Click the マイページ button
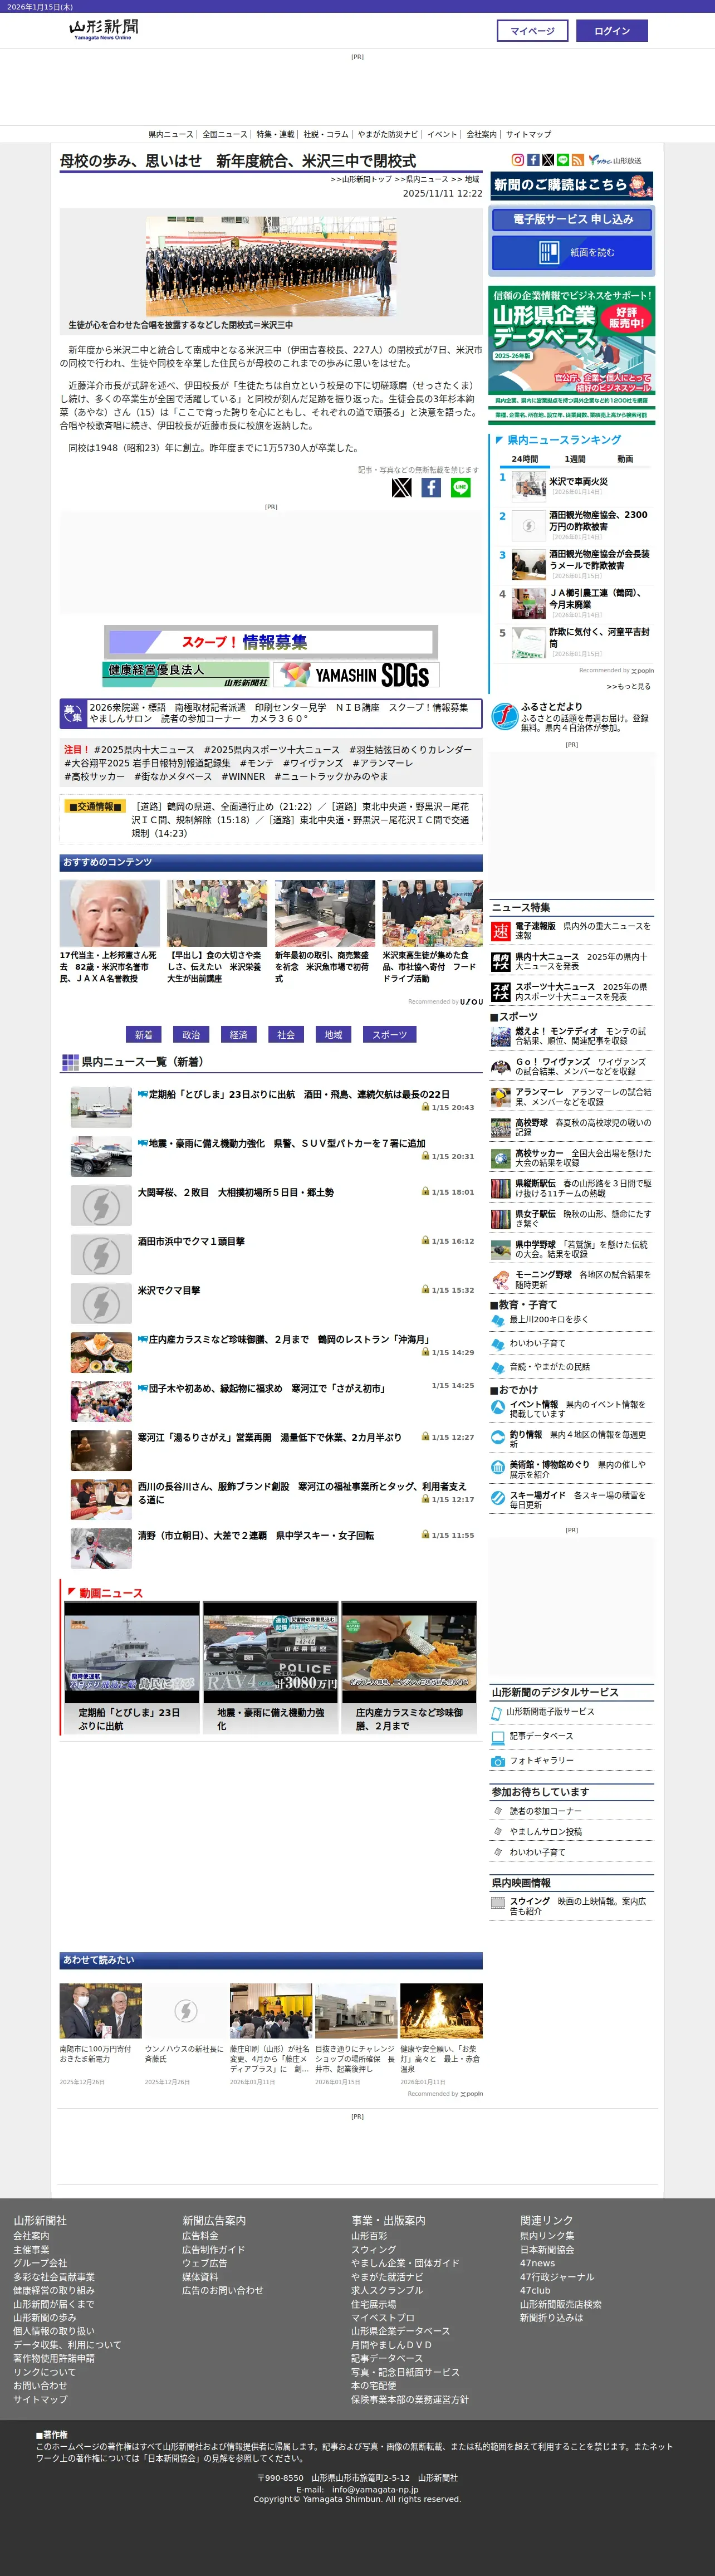 [x=532, y=31]
